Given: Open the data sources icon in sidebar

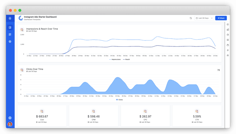Looking at the screenshot, I should click(x=10, y=34).
